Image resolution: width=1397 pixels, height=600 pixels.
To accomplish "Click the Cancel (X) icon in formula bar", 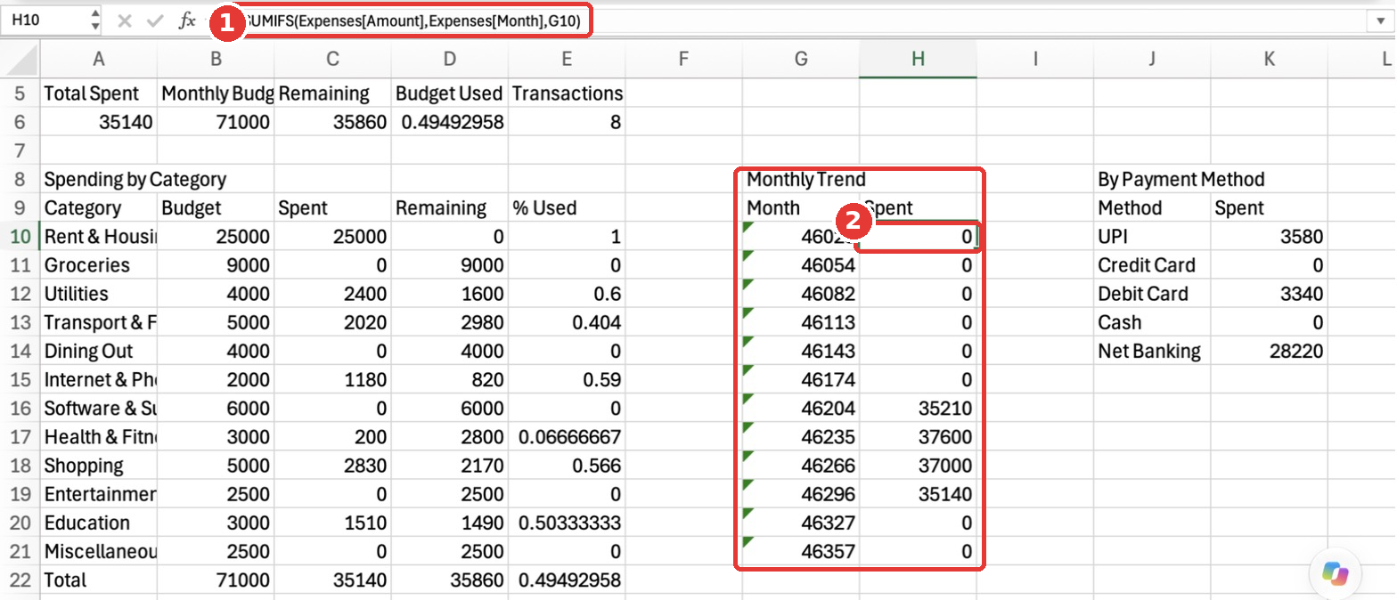I will (x=125, y=21).
